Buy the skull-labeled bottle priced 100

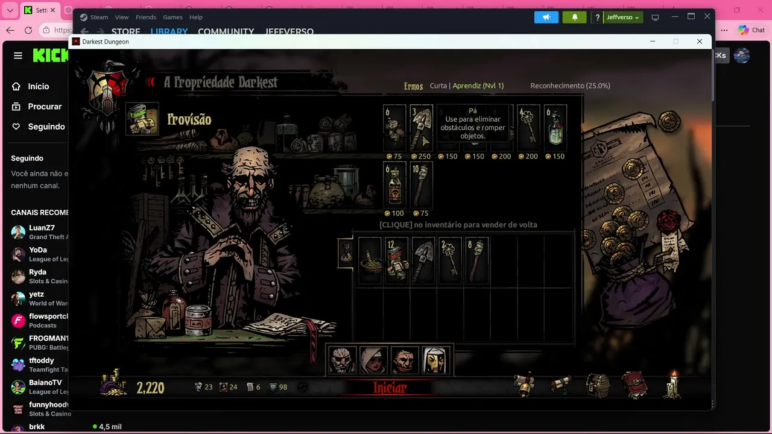pos(395,184)
